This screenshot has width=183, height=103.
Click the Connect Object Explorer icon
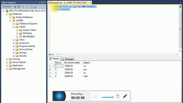click(x=15, y=7)
